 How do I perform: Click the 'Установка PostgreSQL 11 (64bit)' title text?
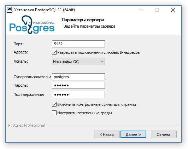tap(45, 10)
